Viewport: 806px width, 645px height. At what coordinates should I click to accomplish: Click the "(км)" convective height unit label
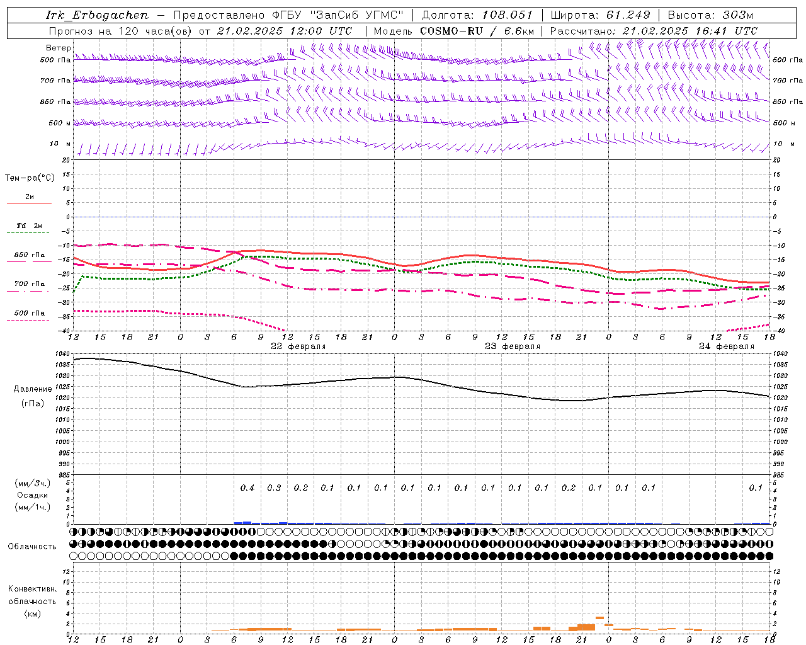click(32, 614)
